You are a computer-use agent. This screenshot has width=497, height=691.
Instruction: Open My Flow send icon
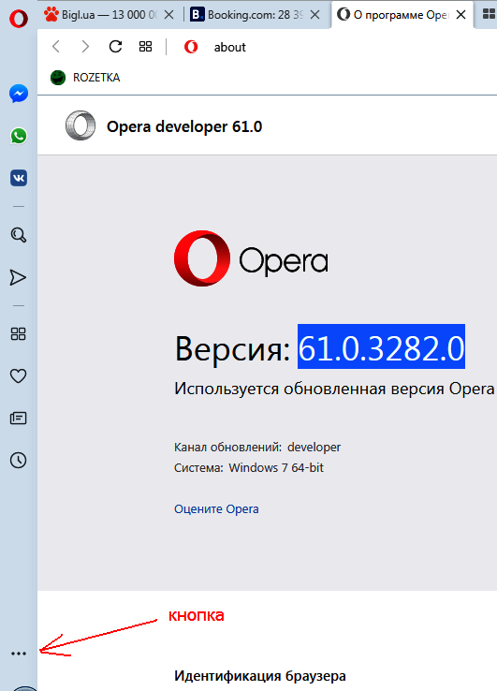[x=18, y=278]
